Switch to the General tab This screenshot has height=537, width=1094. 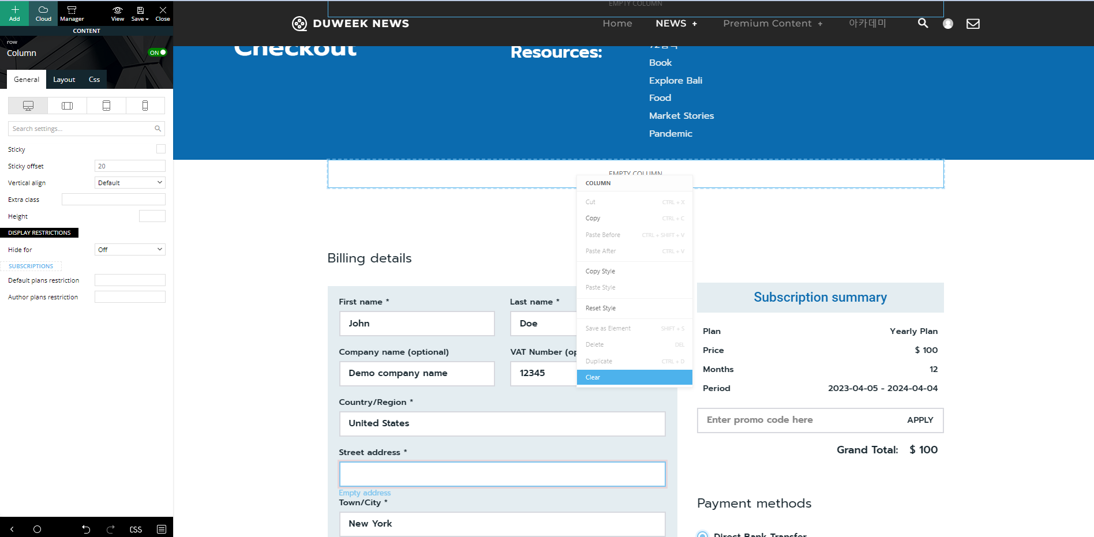click(x=27, y=80)
